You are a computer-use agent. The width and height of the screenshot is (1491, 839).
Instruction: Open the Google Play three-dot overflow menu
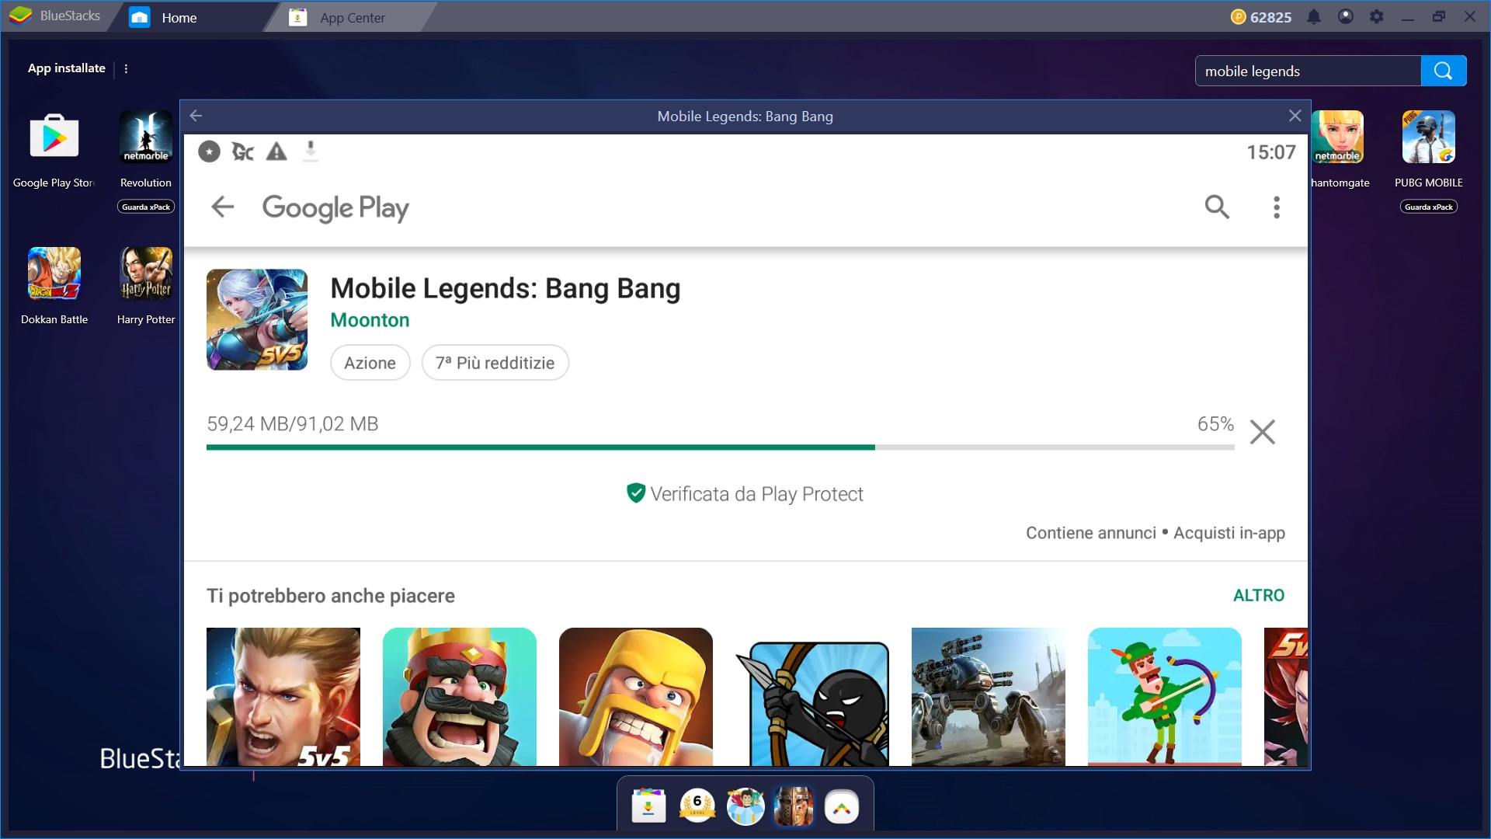1276,207
